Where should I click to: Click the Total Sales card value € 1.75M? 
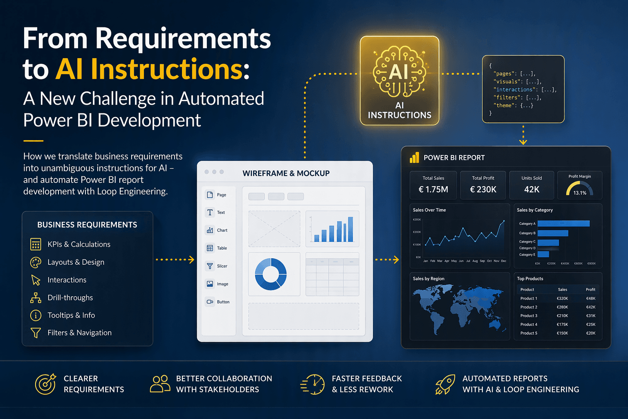[433, 189]
